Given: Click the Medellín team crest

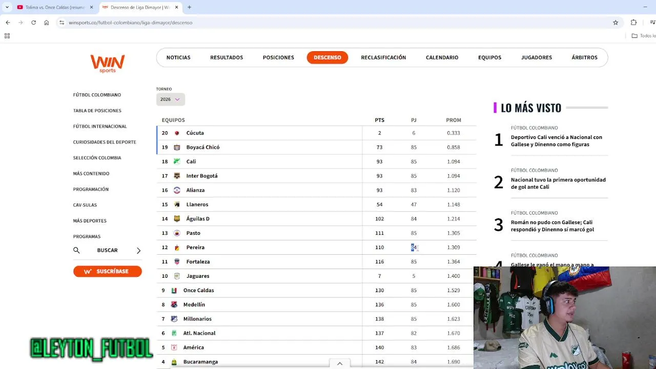Looking at the screenshot, I should 174,304.
